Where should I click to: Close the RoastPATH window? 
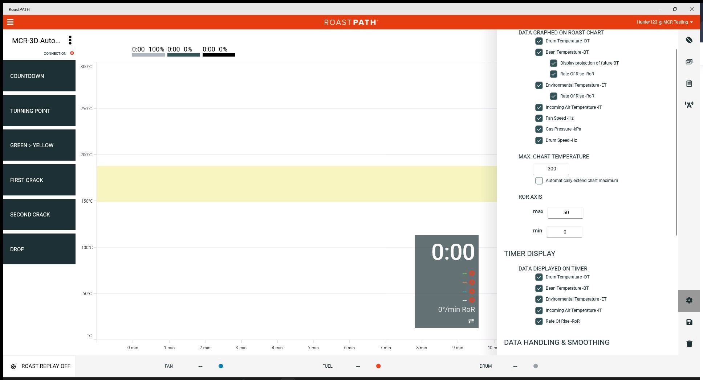pyautogui.click(x=691, y=9)
